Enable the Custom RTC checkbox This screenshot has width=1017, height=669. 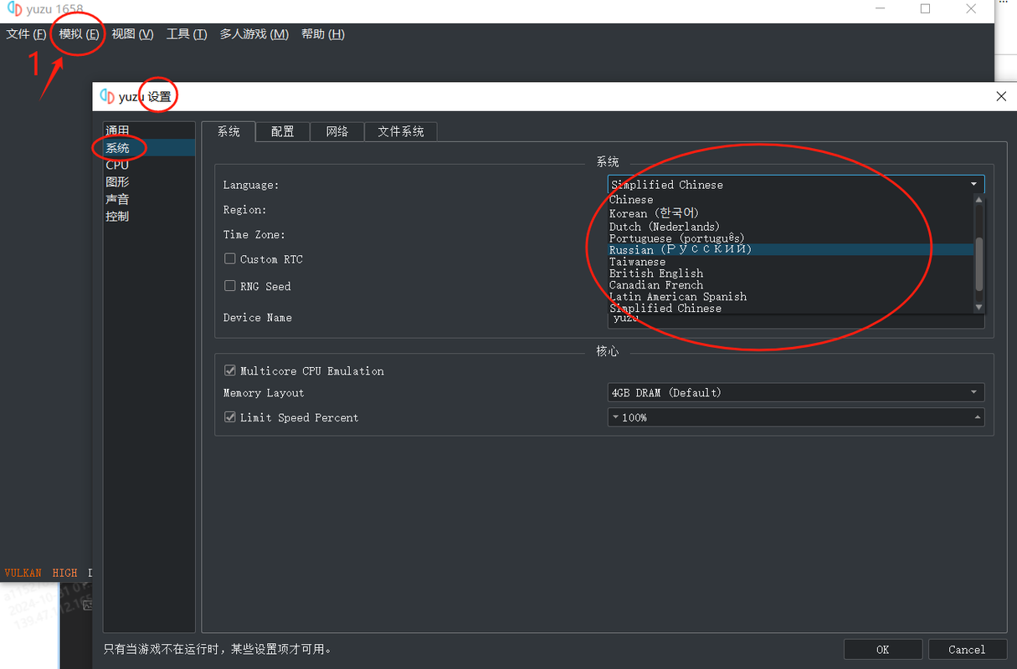click(x=230, y=259)
